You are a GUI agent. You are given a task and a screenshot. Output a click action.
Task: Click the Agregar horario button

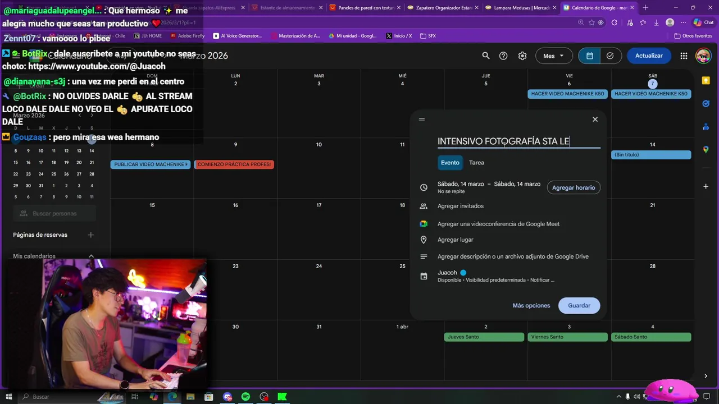(574, 187)
